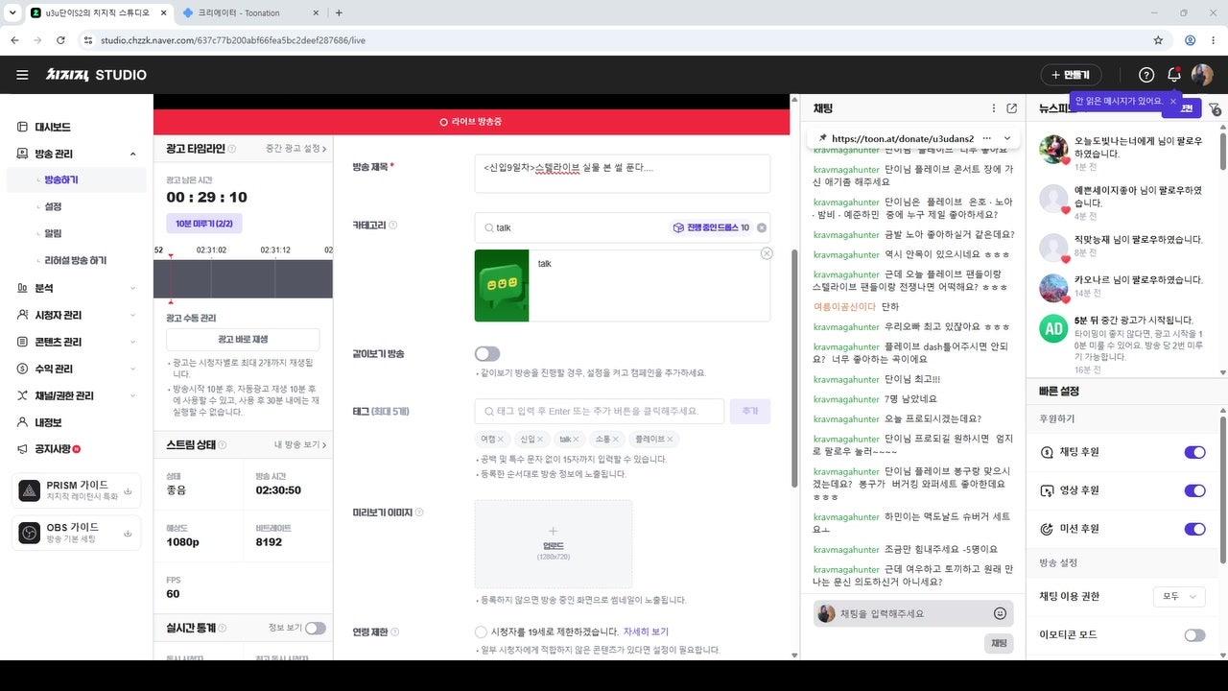1228x691 pixels.
Task: Select the 19세 age restriction radio
Action: [481, 631]
